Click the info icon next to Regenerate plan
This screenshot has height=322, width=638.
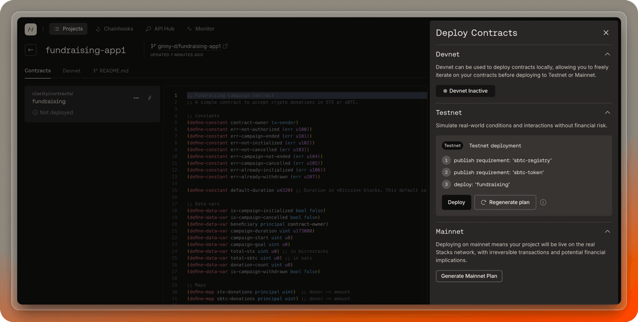coord(543,202)
